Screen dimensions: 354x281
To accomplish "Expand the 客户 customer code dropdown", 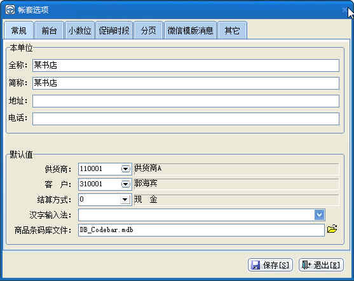I will (126, 184).
